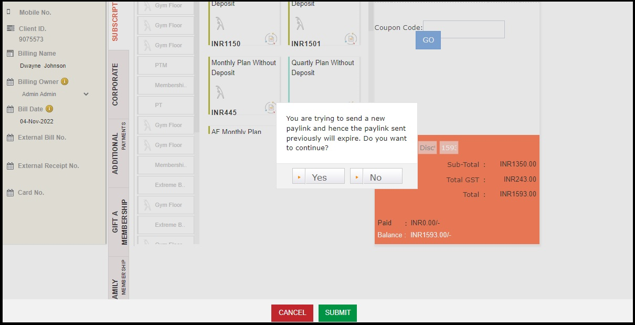
Task: Click the figure icon on the INR1150 plan
Action: tap(220, 24)
